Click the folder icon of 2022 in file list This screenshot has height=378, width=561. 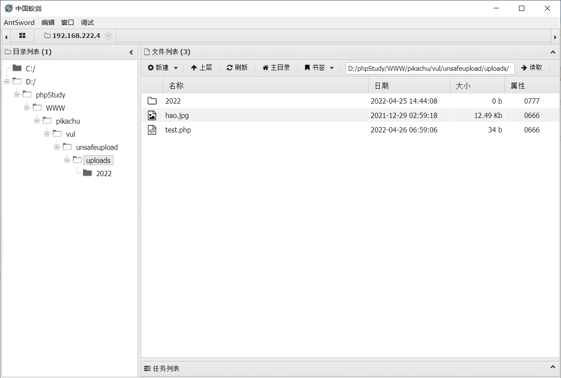(x=152, y=101)
